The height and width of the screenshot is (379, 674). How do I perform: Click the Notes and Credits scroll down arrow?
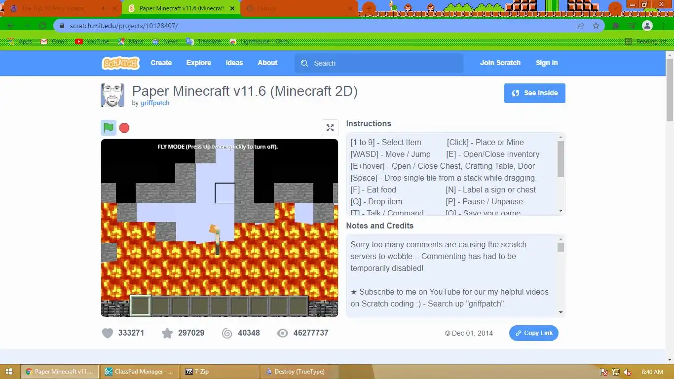pos(561,312)
